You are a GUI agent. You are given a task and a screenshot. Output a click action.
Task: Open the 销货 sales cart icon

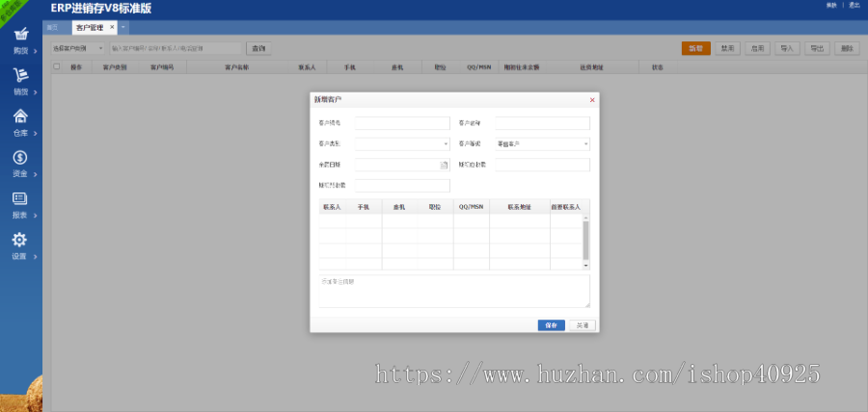click(20, 74)
